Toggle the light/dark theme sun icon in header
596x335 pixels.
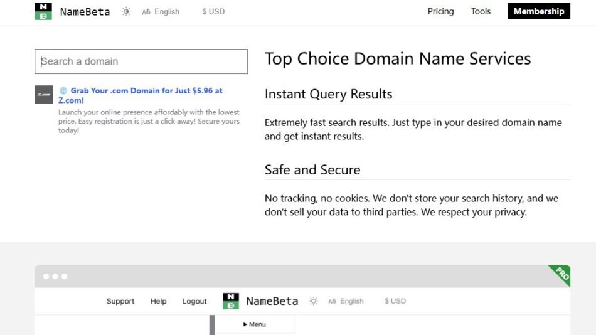(126, 11)
